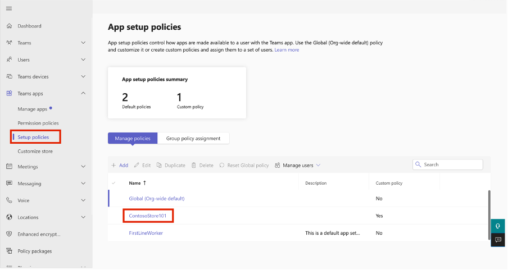Viewport: 508px width, 270px height.
Task: Click the trash icon beside Delete
Action: [193, 165]
